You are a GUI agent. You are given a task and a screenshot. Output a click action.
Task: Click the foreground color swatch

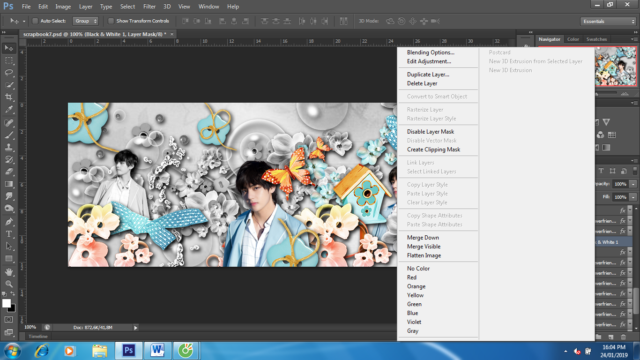click(7, 303)
